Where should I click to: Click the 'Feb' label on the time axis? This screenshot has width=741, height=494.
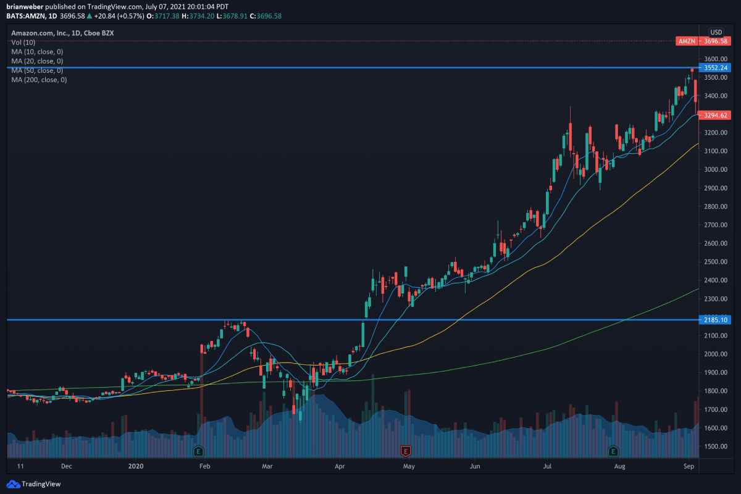tap(205, 467)
